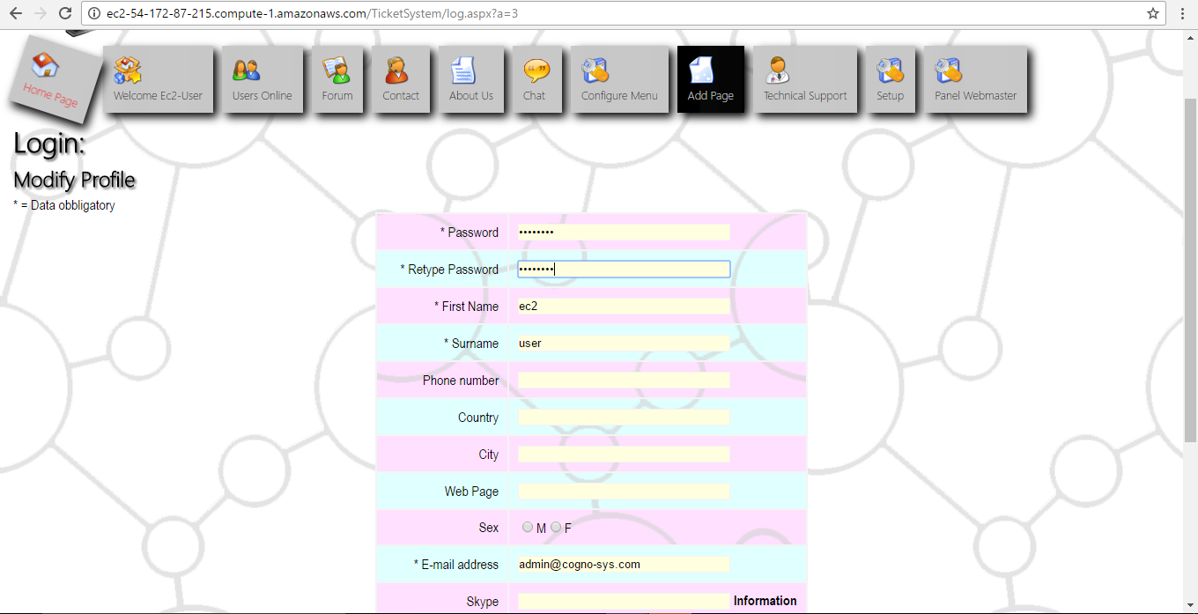Image resolution: width=1198 pixels, height=614 pixels.
Task: Open Technical Support
Action: tap(804, 79)
